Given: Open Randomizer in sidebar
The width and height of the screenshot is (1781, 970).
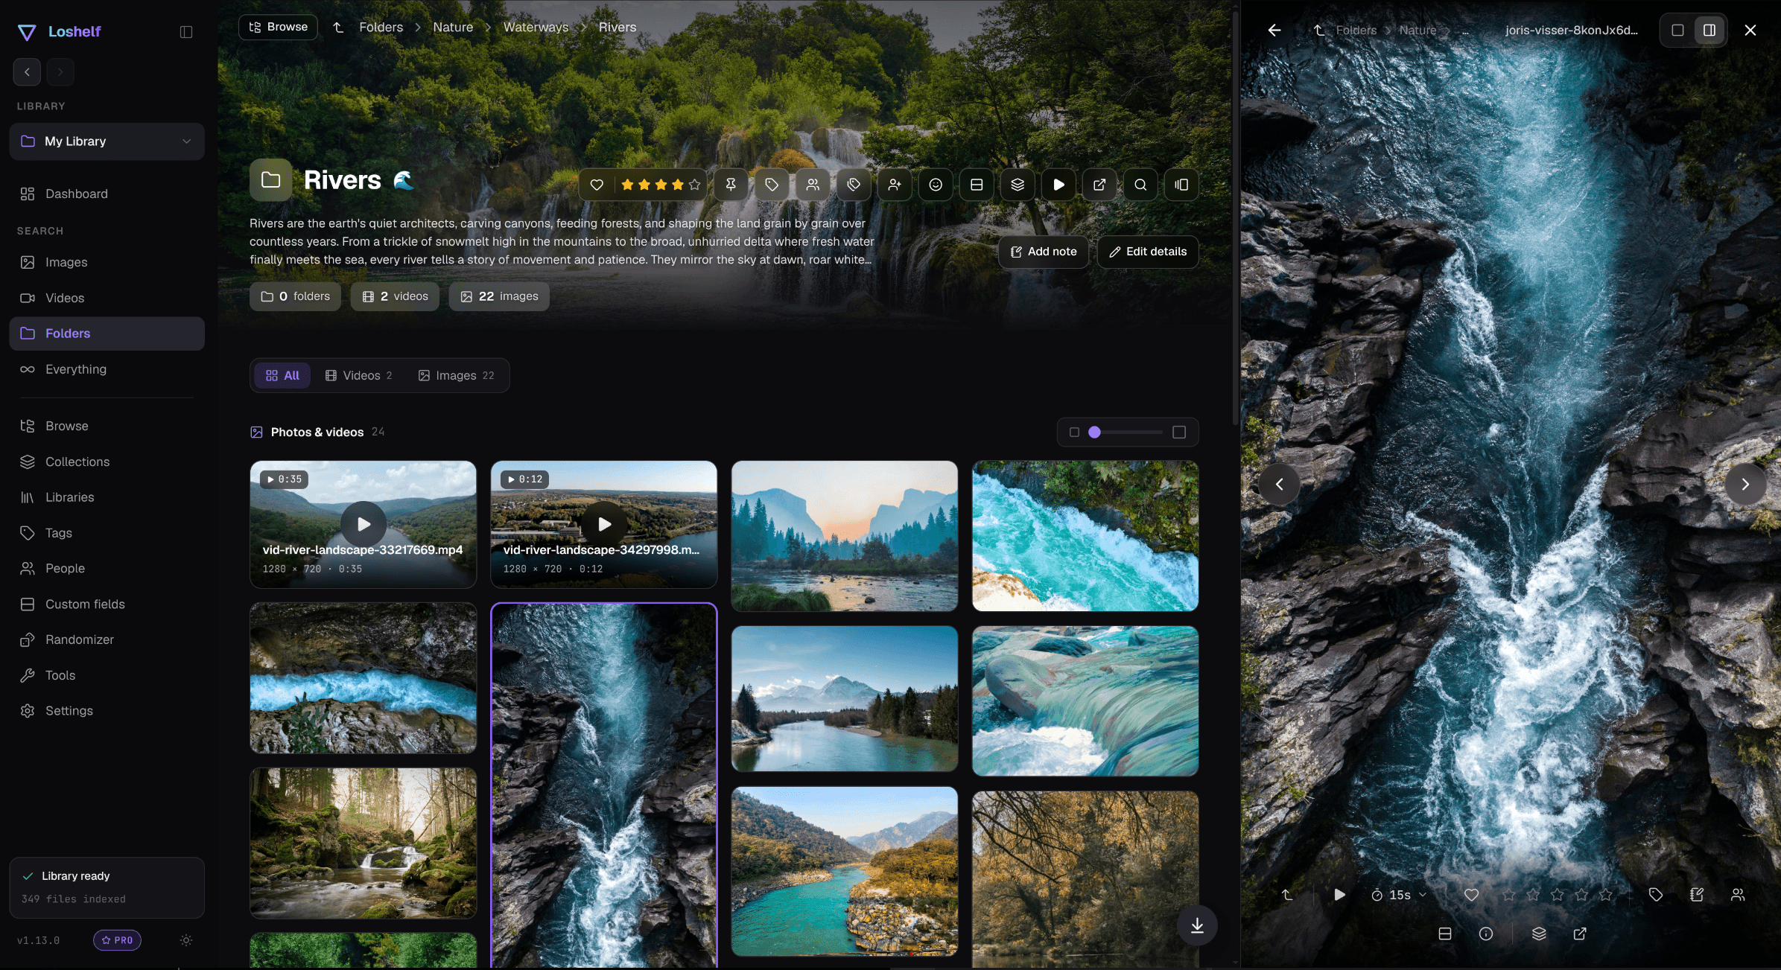Looking at the screenshot, I should tap(107, 639).
